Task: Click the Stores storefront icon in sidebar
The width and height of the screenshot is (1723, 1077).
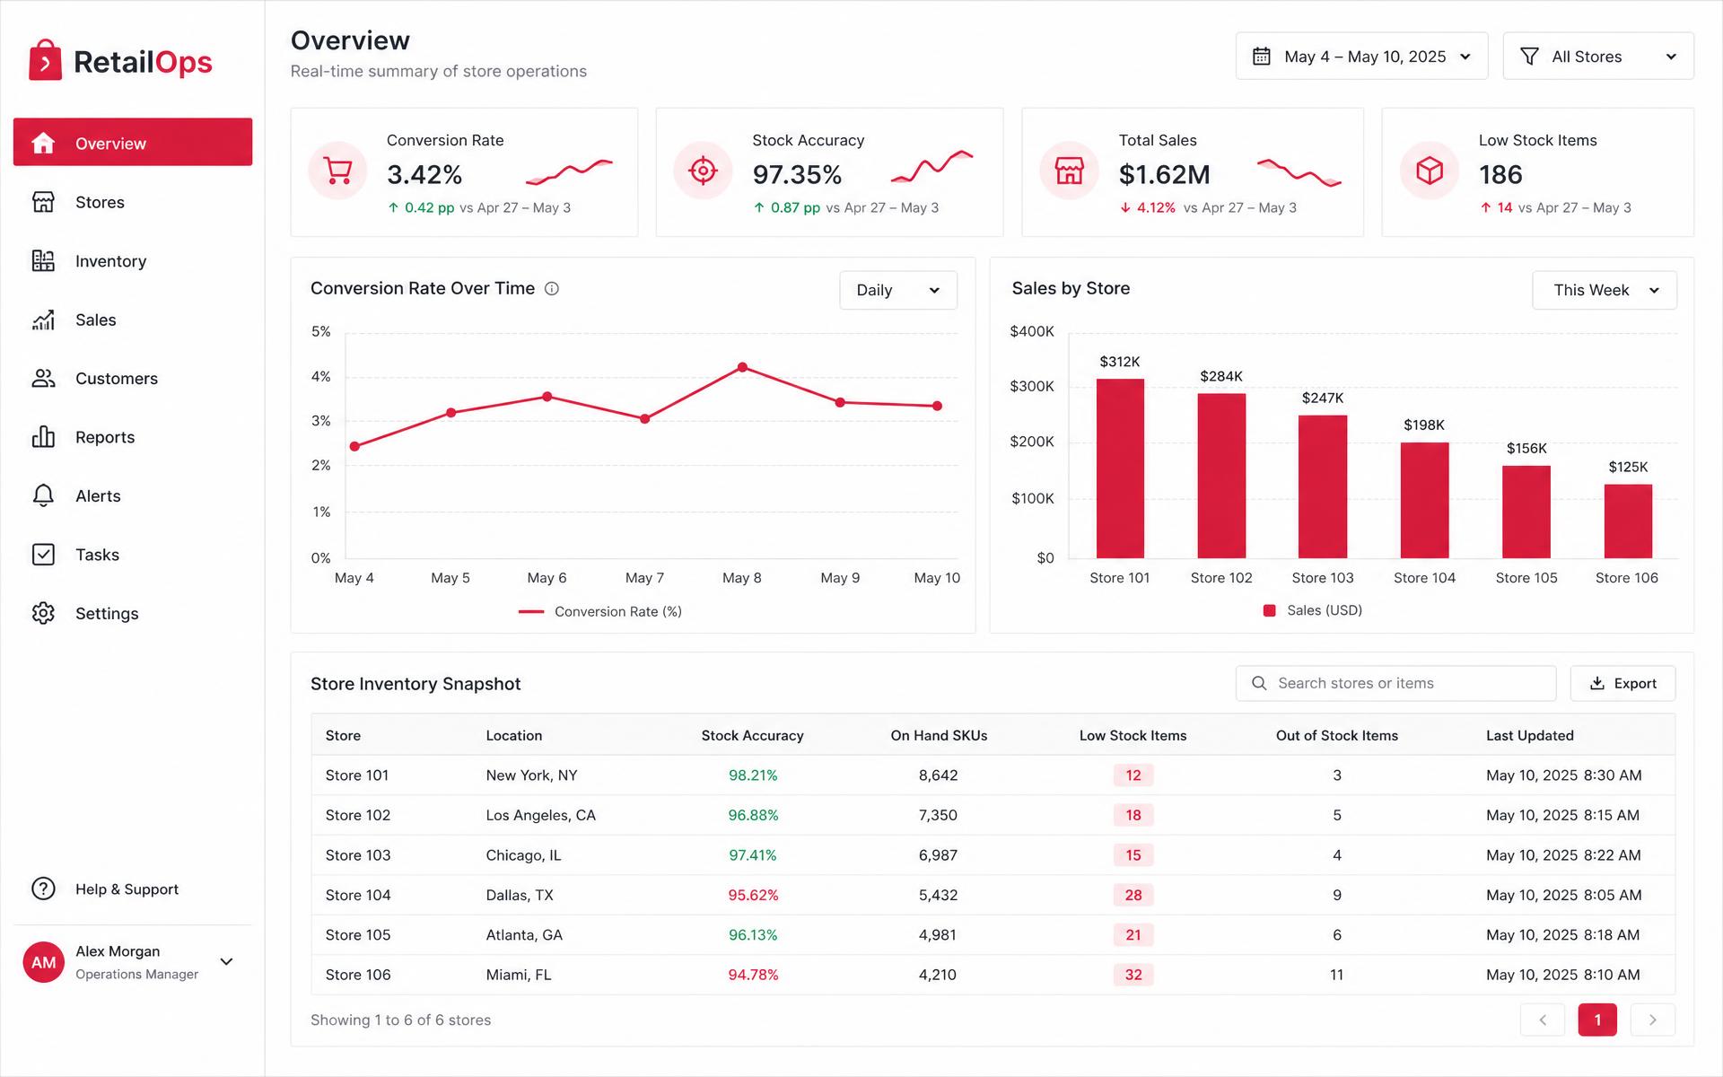Action: [43, 202]
